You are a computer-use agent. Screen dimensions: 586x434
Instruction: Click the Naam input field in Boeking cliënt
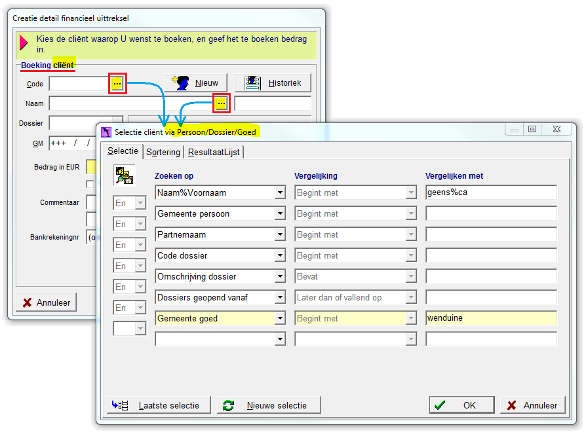[x=132, y=103]
